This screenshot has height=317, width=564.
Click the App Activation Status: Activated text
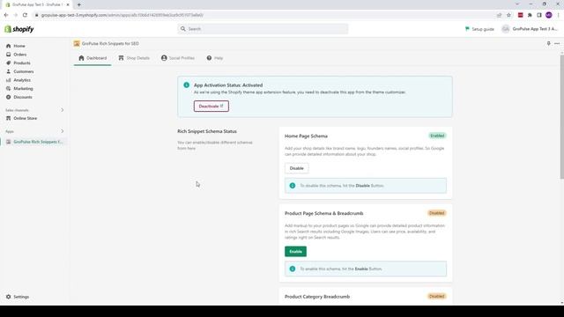[228, 85]
